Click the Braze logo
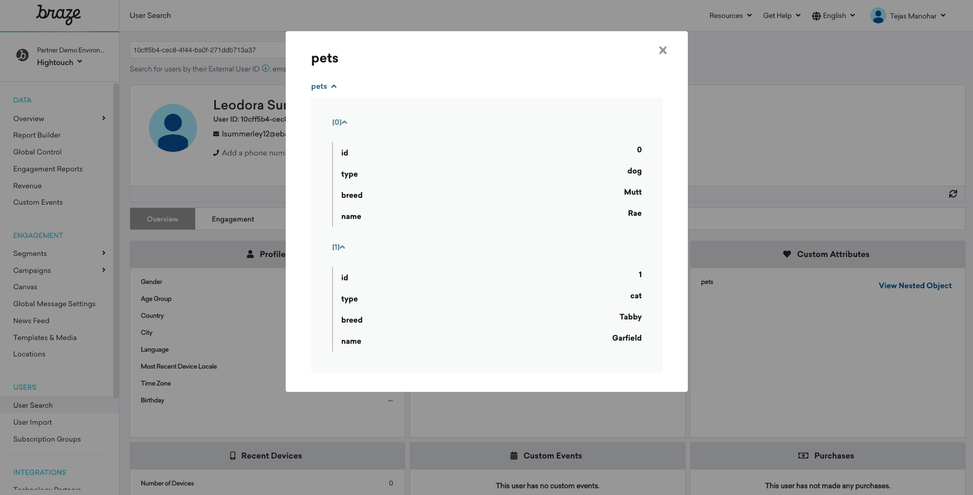Image resolution: width=973 pixels, height=495 pixels. [x=59, y=14]
